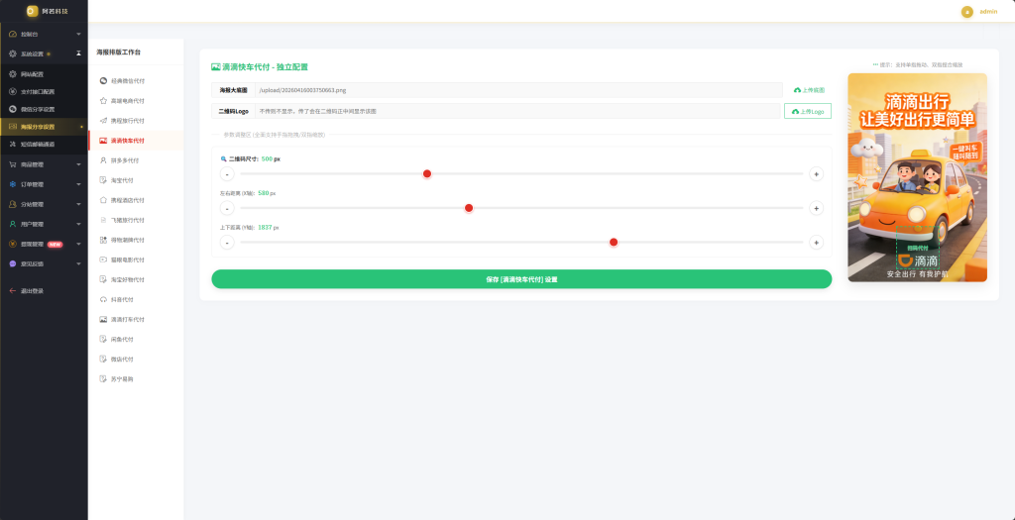Click the dashed 扫码代付 QR box in preview
Screen dimensions: 1015x520
point(917,249)
